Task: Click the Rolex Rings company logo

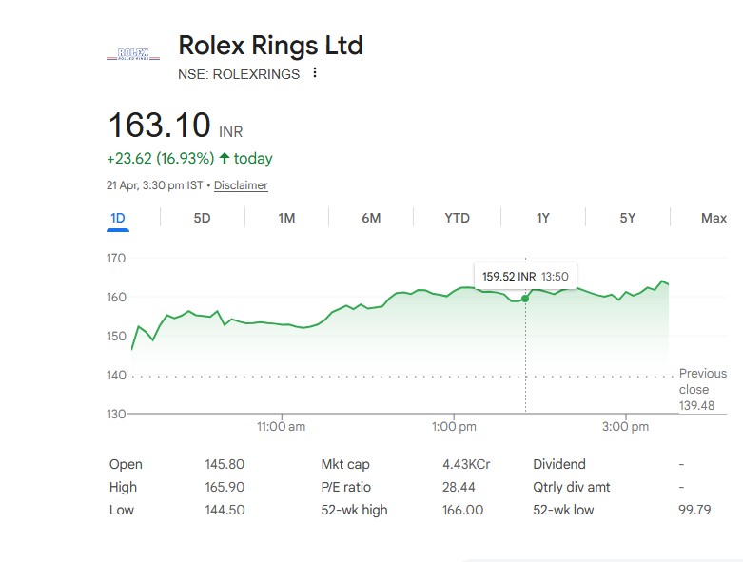Action: coord(133,54)
